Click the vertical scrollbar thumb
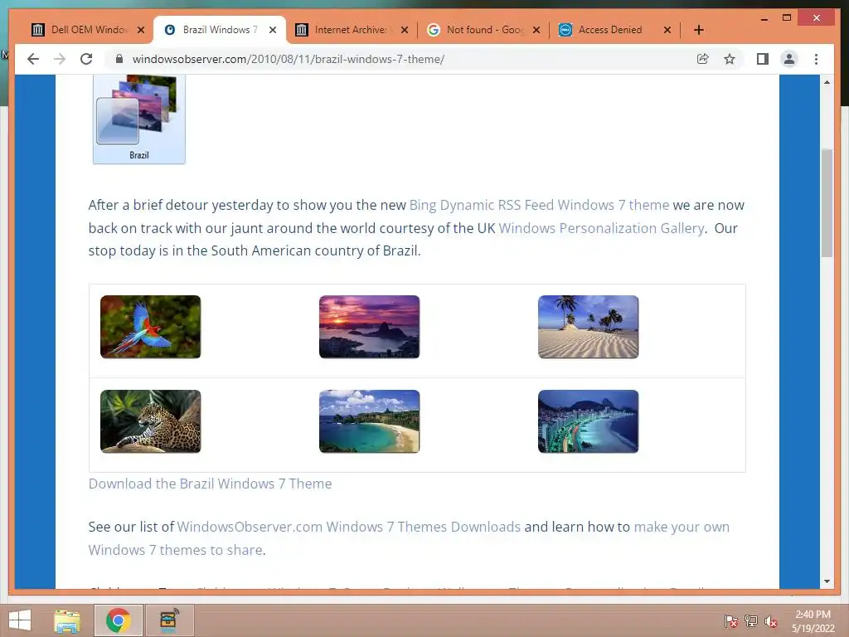 point(827,203)
